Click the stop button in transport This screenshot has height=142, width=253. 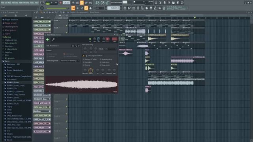(x=56, y=3)
